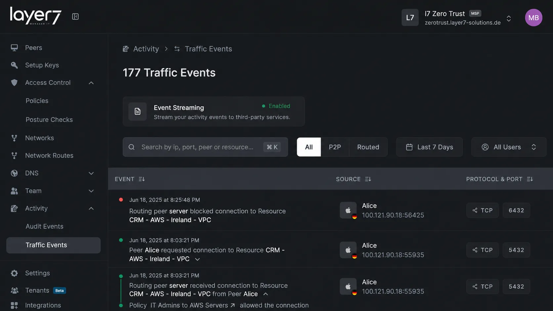The height and width of the screenshot is (311, 553).
Task: Click the L7 tenant avatar
Action: pyautogui.click(x=410, y=18)
